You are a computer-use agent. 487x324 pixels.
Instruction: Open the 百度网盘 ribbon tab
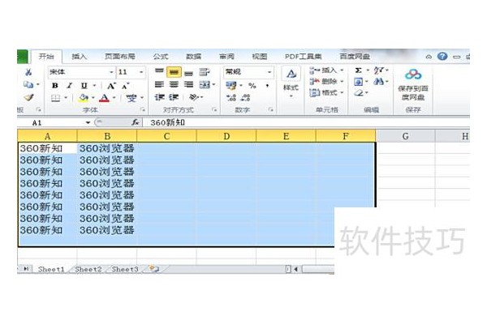coord(355,57)
